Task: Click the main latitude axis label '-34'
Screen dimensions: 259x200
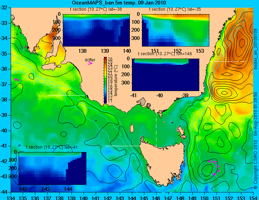Action: (4, 38)
